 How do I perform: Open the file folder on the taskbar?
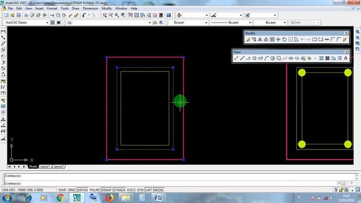(126, 198)
